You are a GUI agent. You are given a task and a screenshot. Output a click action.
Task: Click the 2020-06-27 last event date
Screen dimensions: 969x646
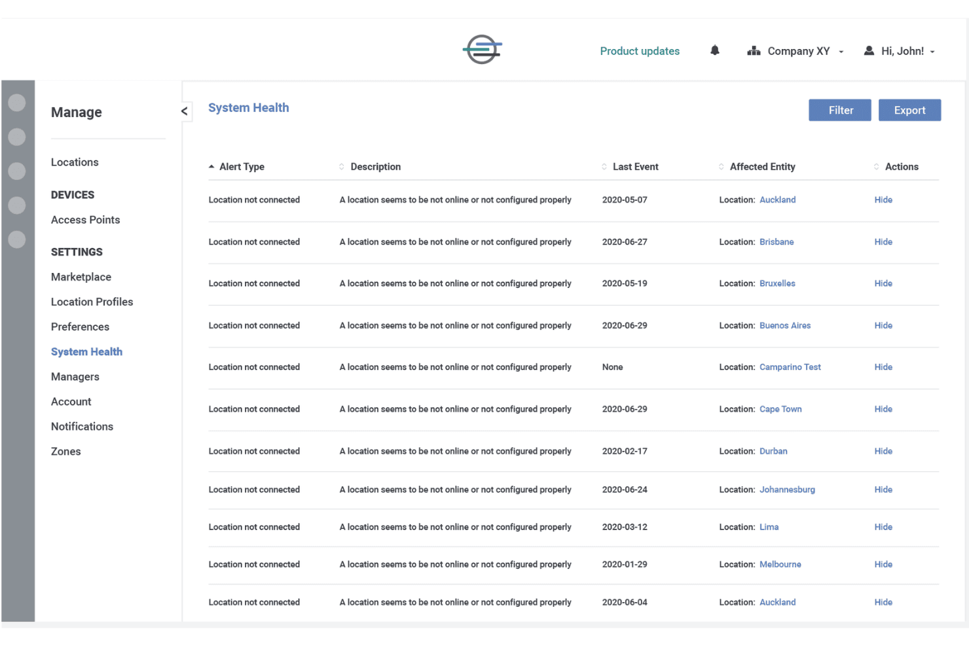625,242
